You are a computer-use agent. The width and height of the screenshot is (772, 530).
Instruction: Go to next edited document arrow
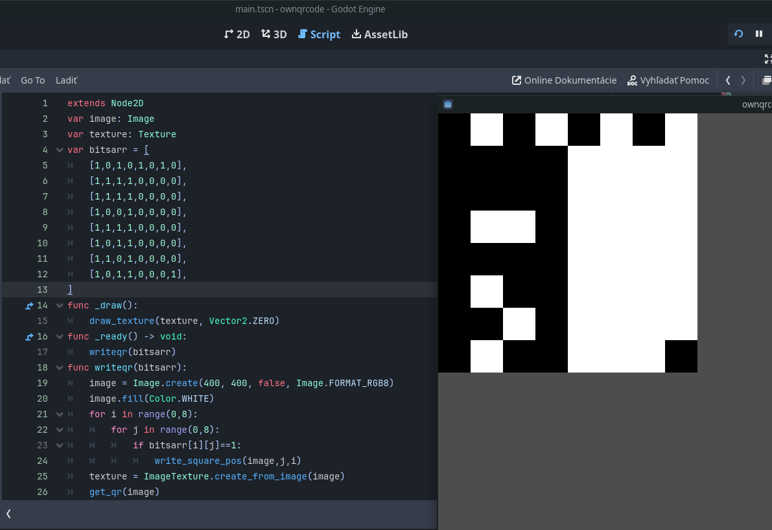743,80
